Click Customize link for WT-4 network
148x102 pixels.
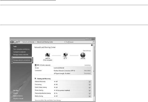88,65
